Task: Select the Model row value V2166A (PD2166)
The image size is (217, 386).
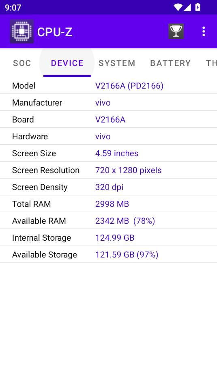Action: click(129, 86)
